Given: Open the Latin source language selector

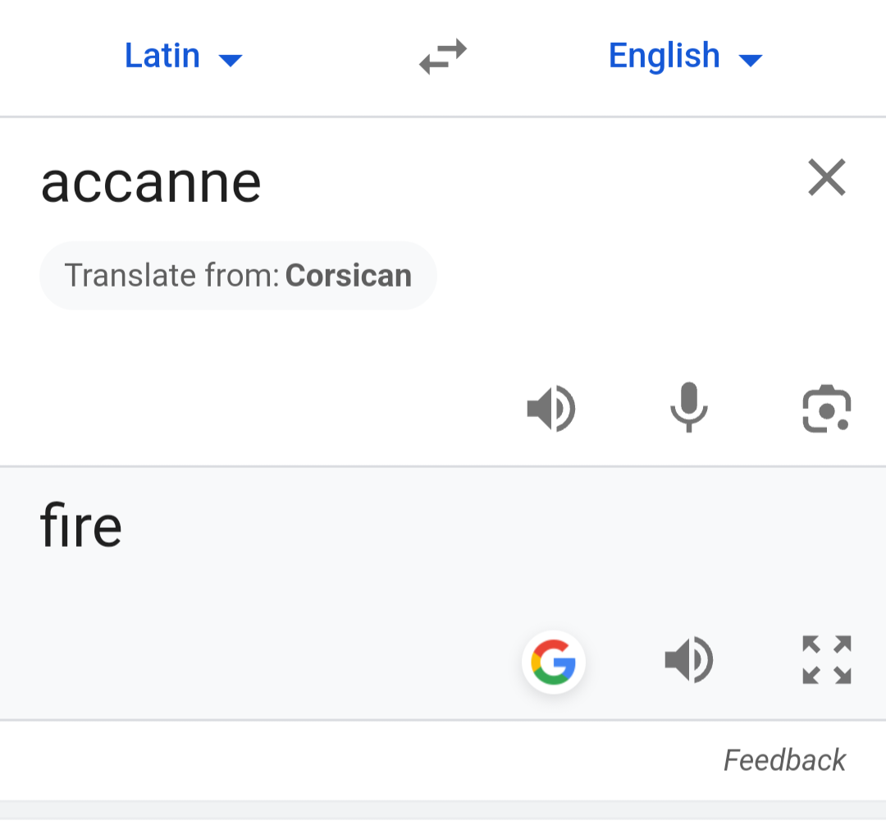Looking at the screenshot, I should pos(162,56).
